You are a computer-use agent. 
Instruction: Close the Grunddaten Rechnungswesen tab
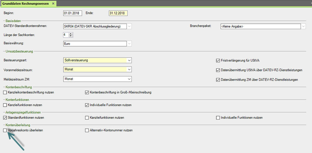[x=53, y=3]
